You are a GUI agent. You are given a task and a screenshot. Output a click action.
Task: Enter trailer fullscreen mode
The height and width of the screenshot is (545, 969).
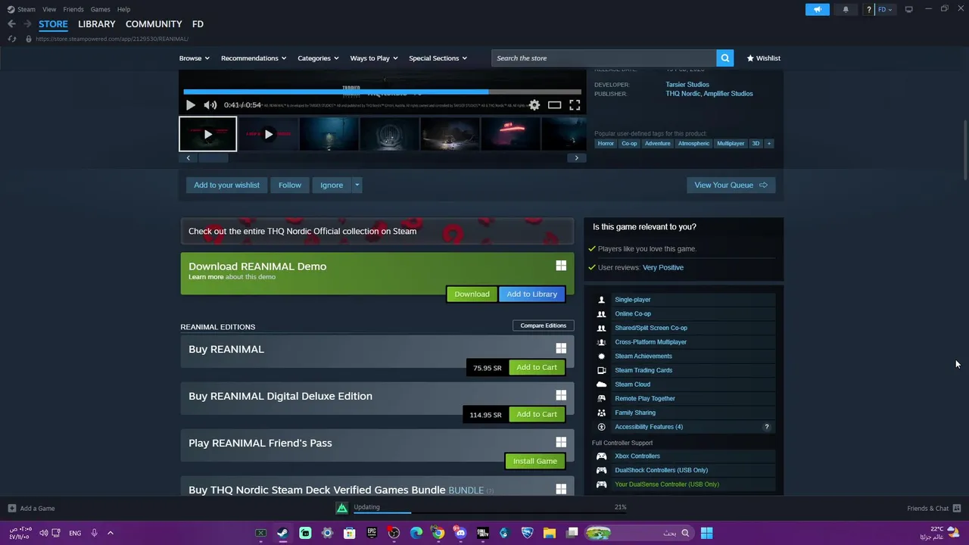click(x=575, y=105)
